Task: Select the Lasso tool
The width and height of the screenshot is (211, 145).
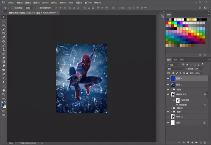Action: click(x=4, y=25)
